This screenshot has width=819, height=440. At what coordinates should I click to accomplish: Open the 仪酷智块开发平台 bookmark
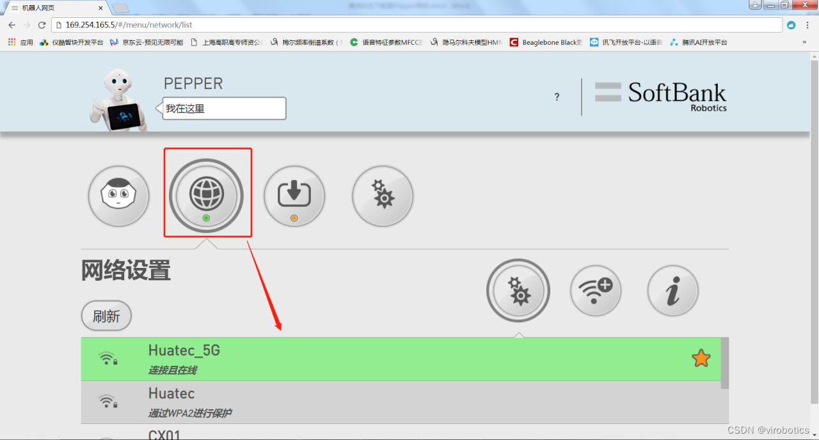[x=71, y=42]
